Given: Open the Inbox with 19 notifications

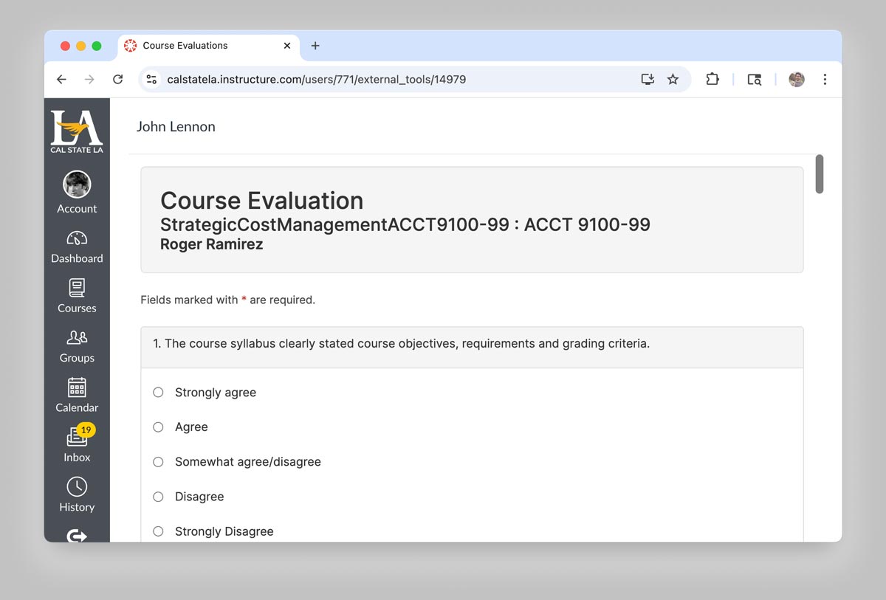Looking at the screenshot, I should (77, 445).
